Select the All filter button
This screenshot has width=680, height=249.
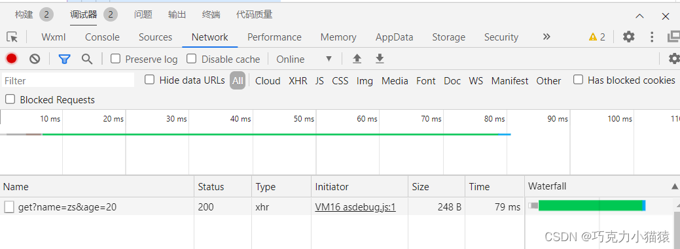238,80
